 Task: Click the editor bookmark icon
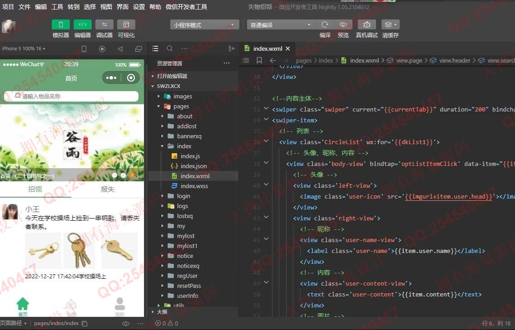(259, 60)
